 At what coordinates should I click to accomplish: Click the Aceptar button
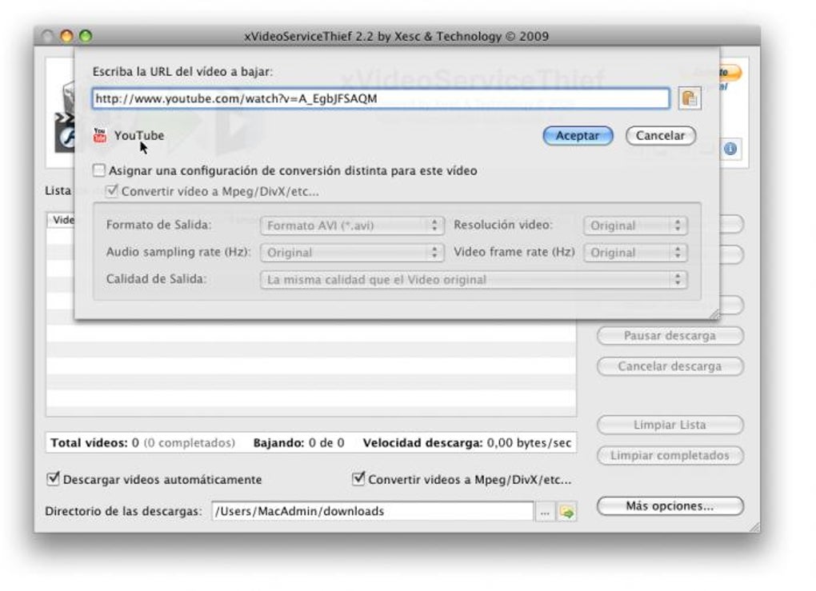point(578,136)
